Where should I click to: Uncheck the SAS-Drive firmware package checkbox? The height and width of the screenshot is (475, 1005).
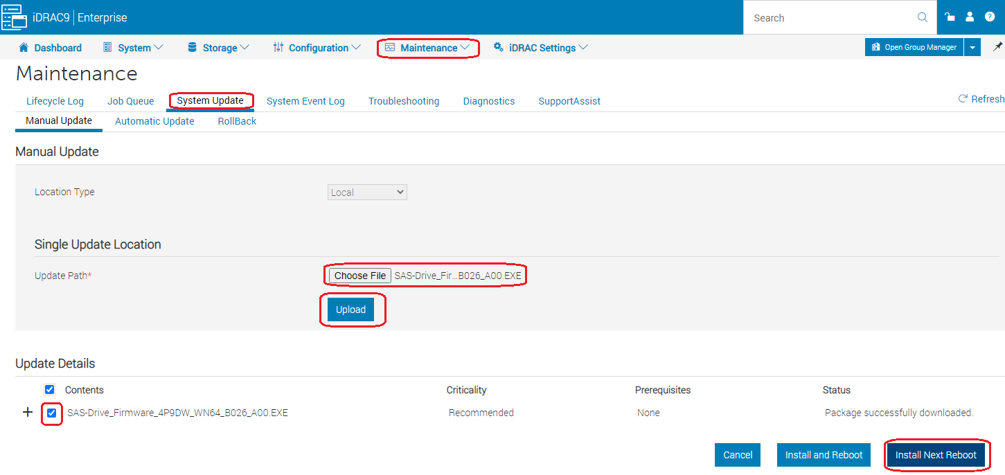pyautogui.click(x=51, y=412)
